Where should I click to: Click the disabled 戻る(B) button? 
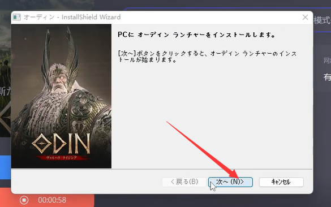(x=184, y=182)
